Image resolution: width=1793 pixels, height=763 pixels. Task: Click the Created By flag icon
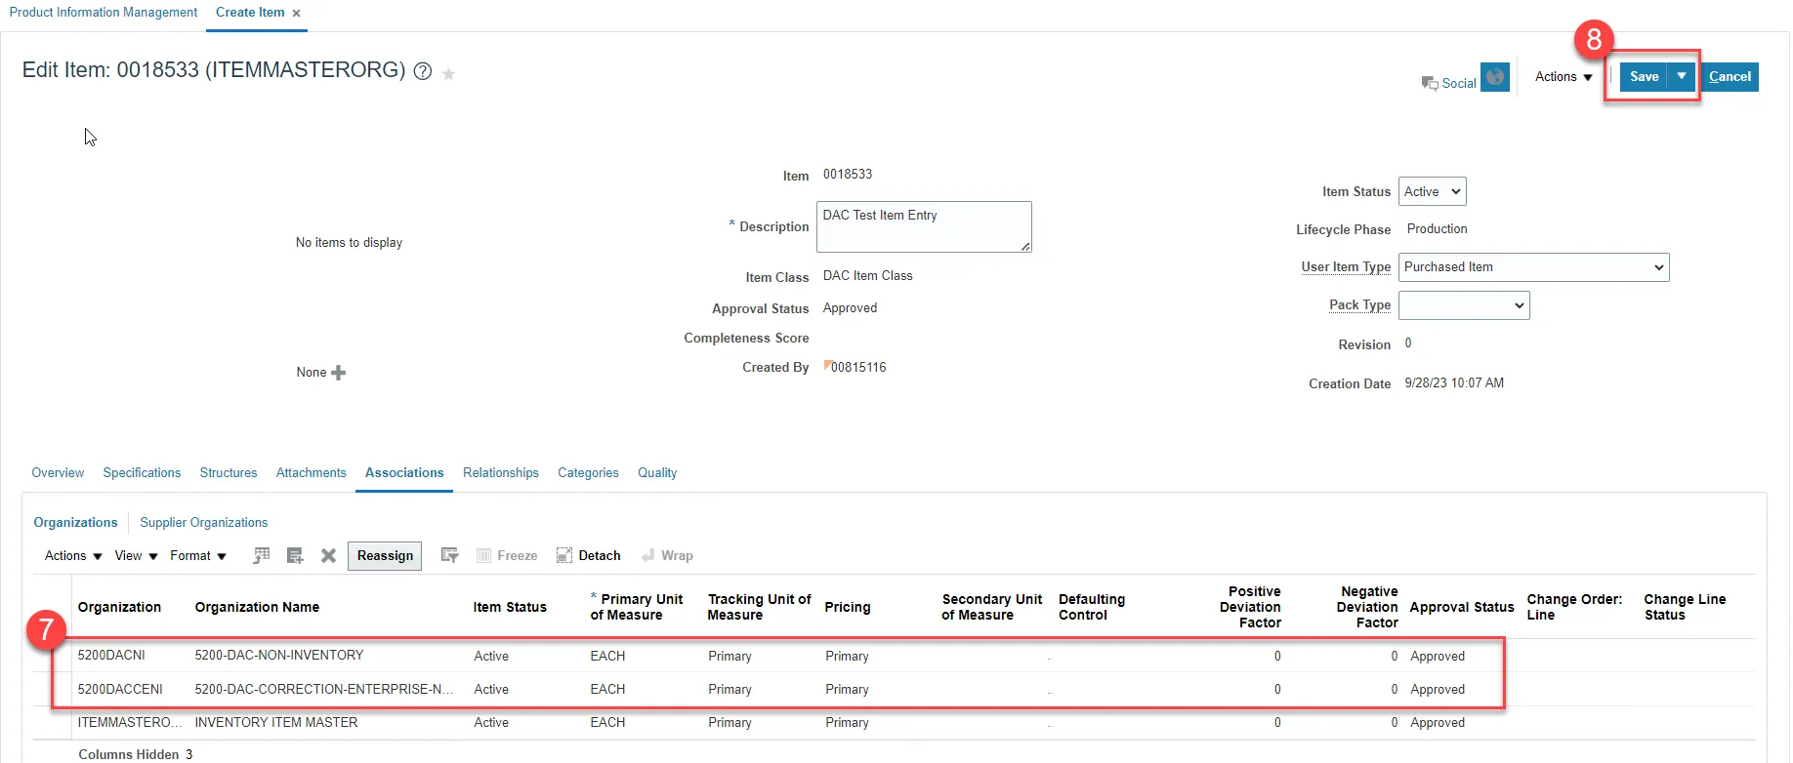click(827, 365)
